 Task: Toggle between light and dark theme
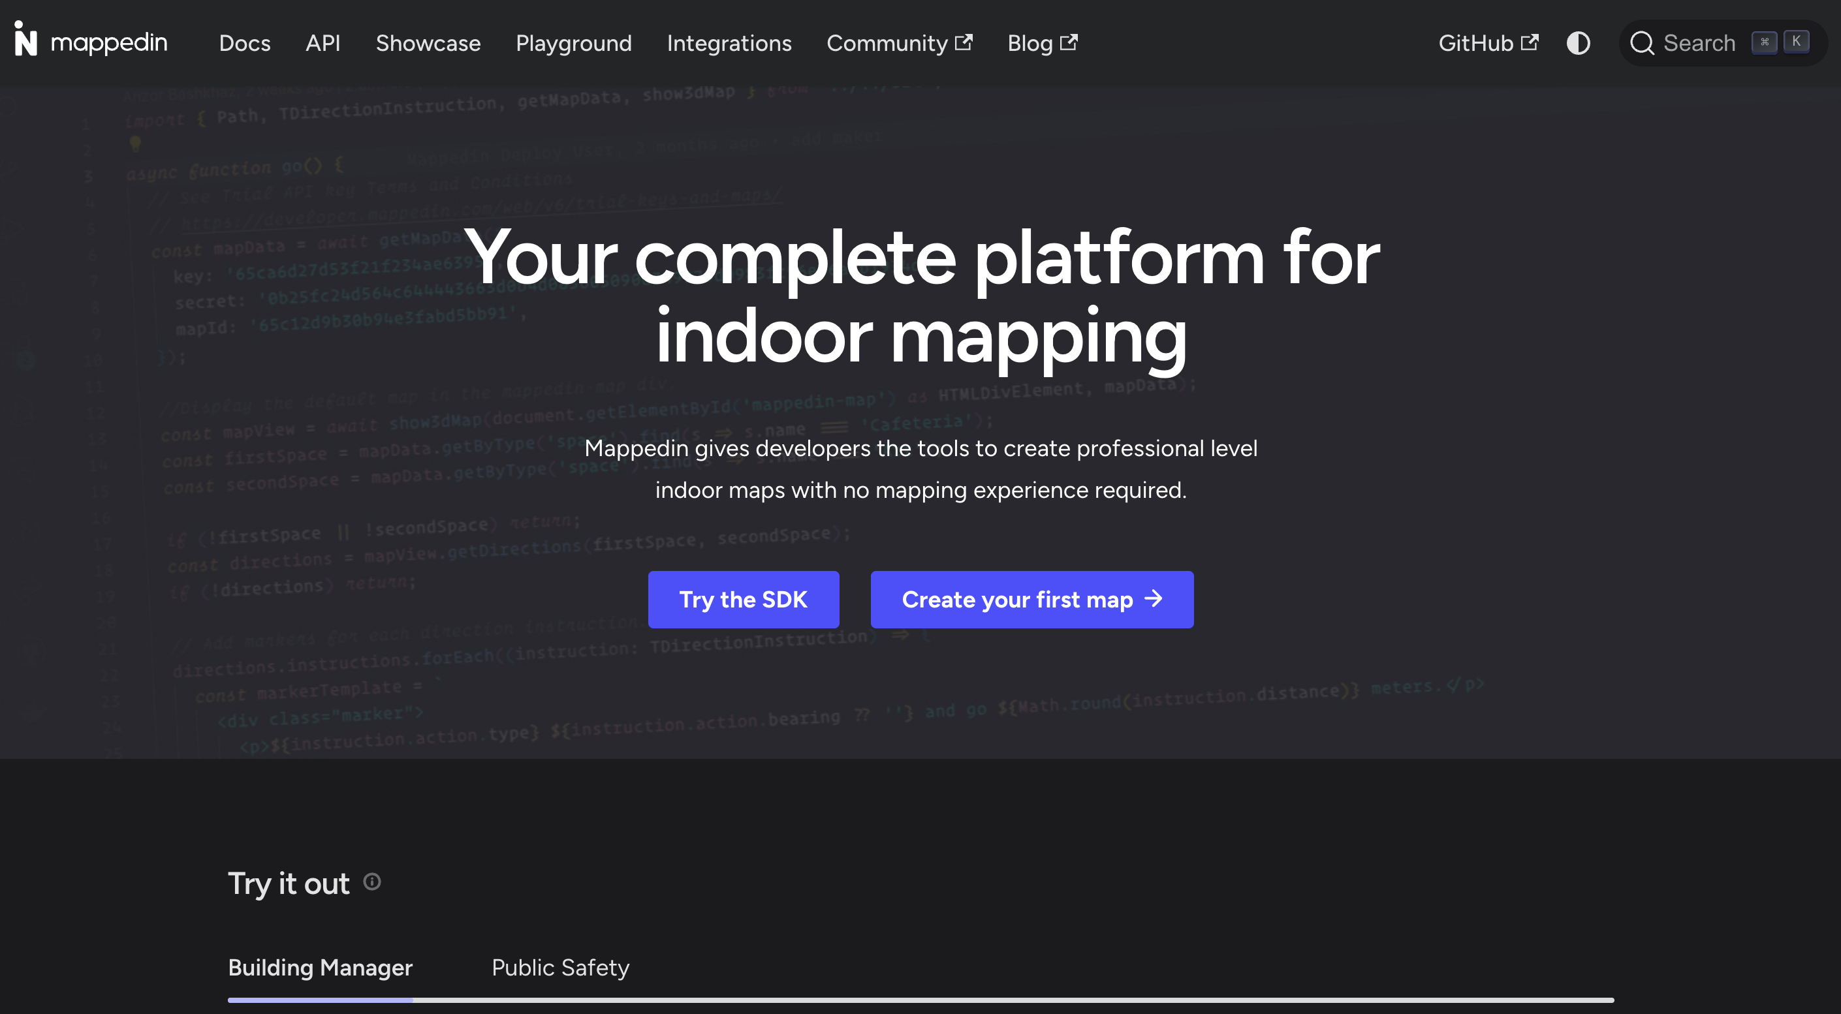(1578, 43)
